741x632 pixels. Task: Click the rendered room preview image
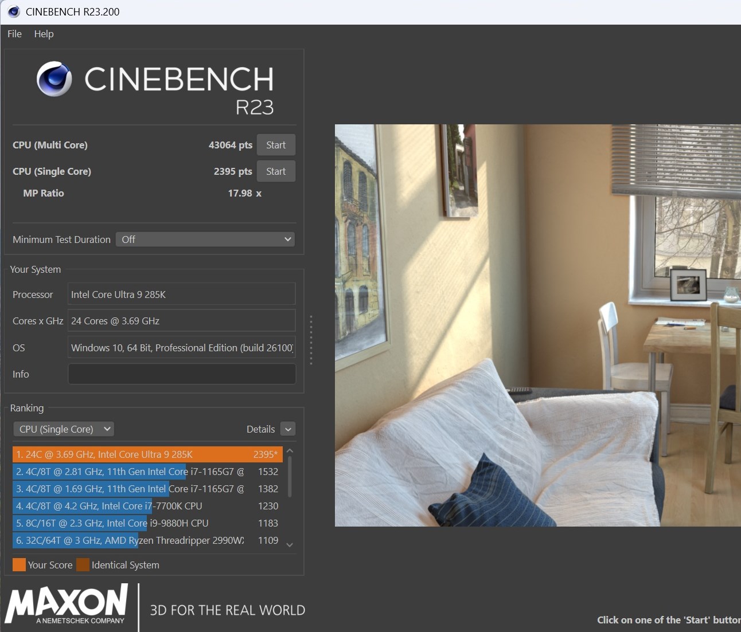click(538, 325)
